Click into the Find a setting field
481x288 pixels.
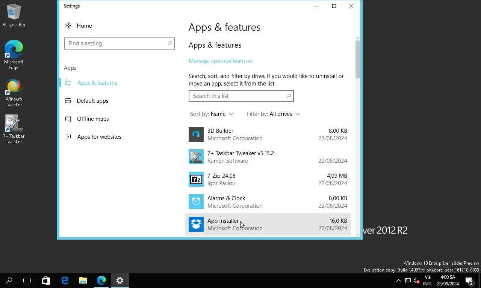119,43
